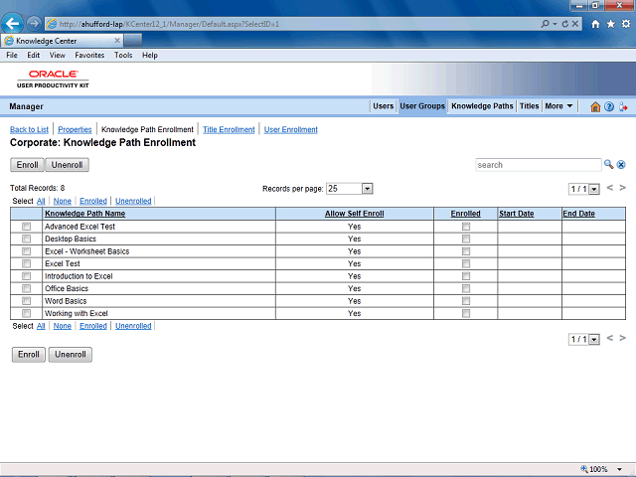
Task: Refresh the page in address bar
Action: pos(565,24)
